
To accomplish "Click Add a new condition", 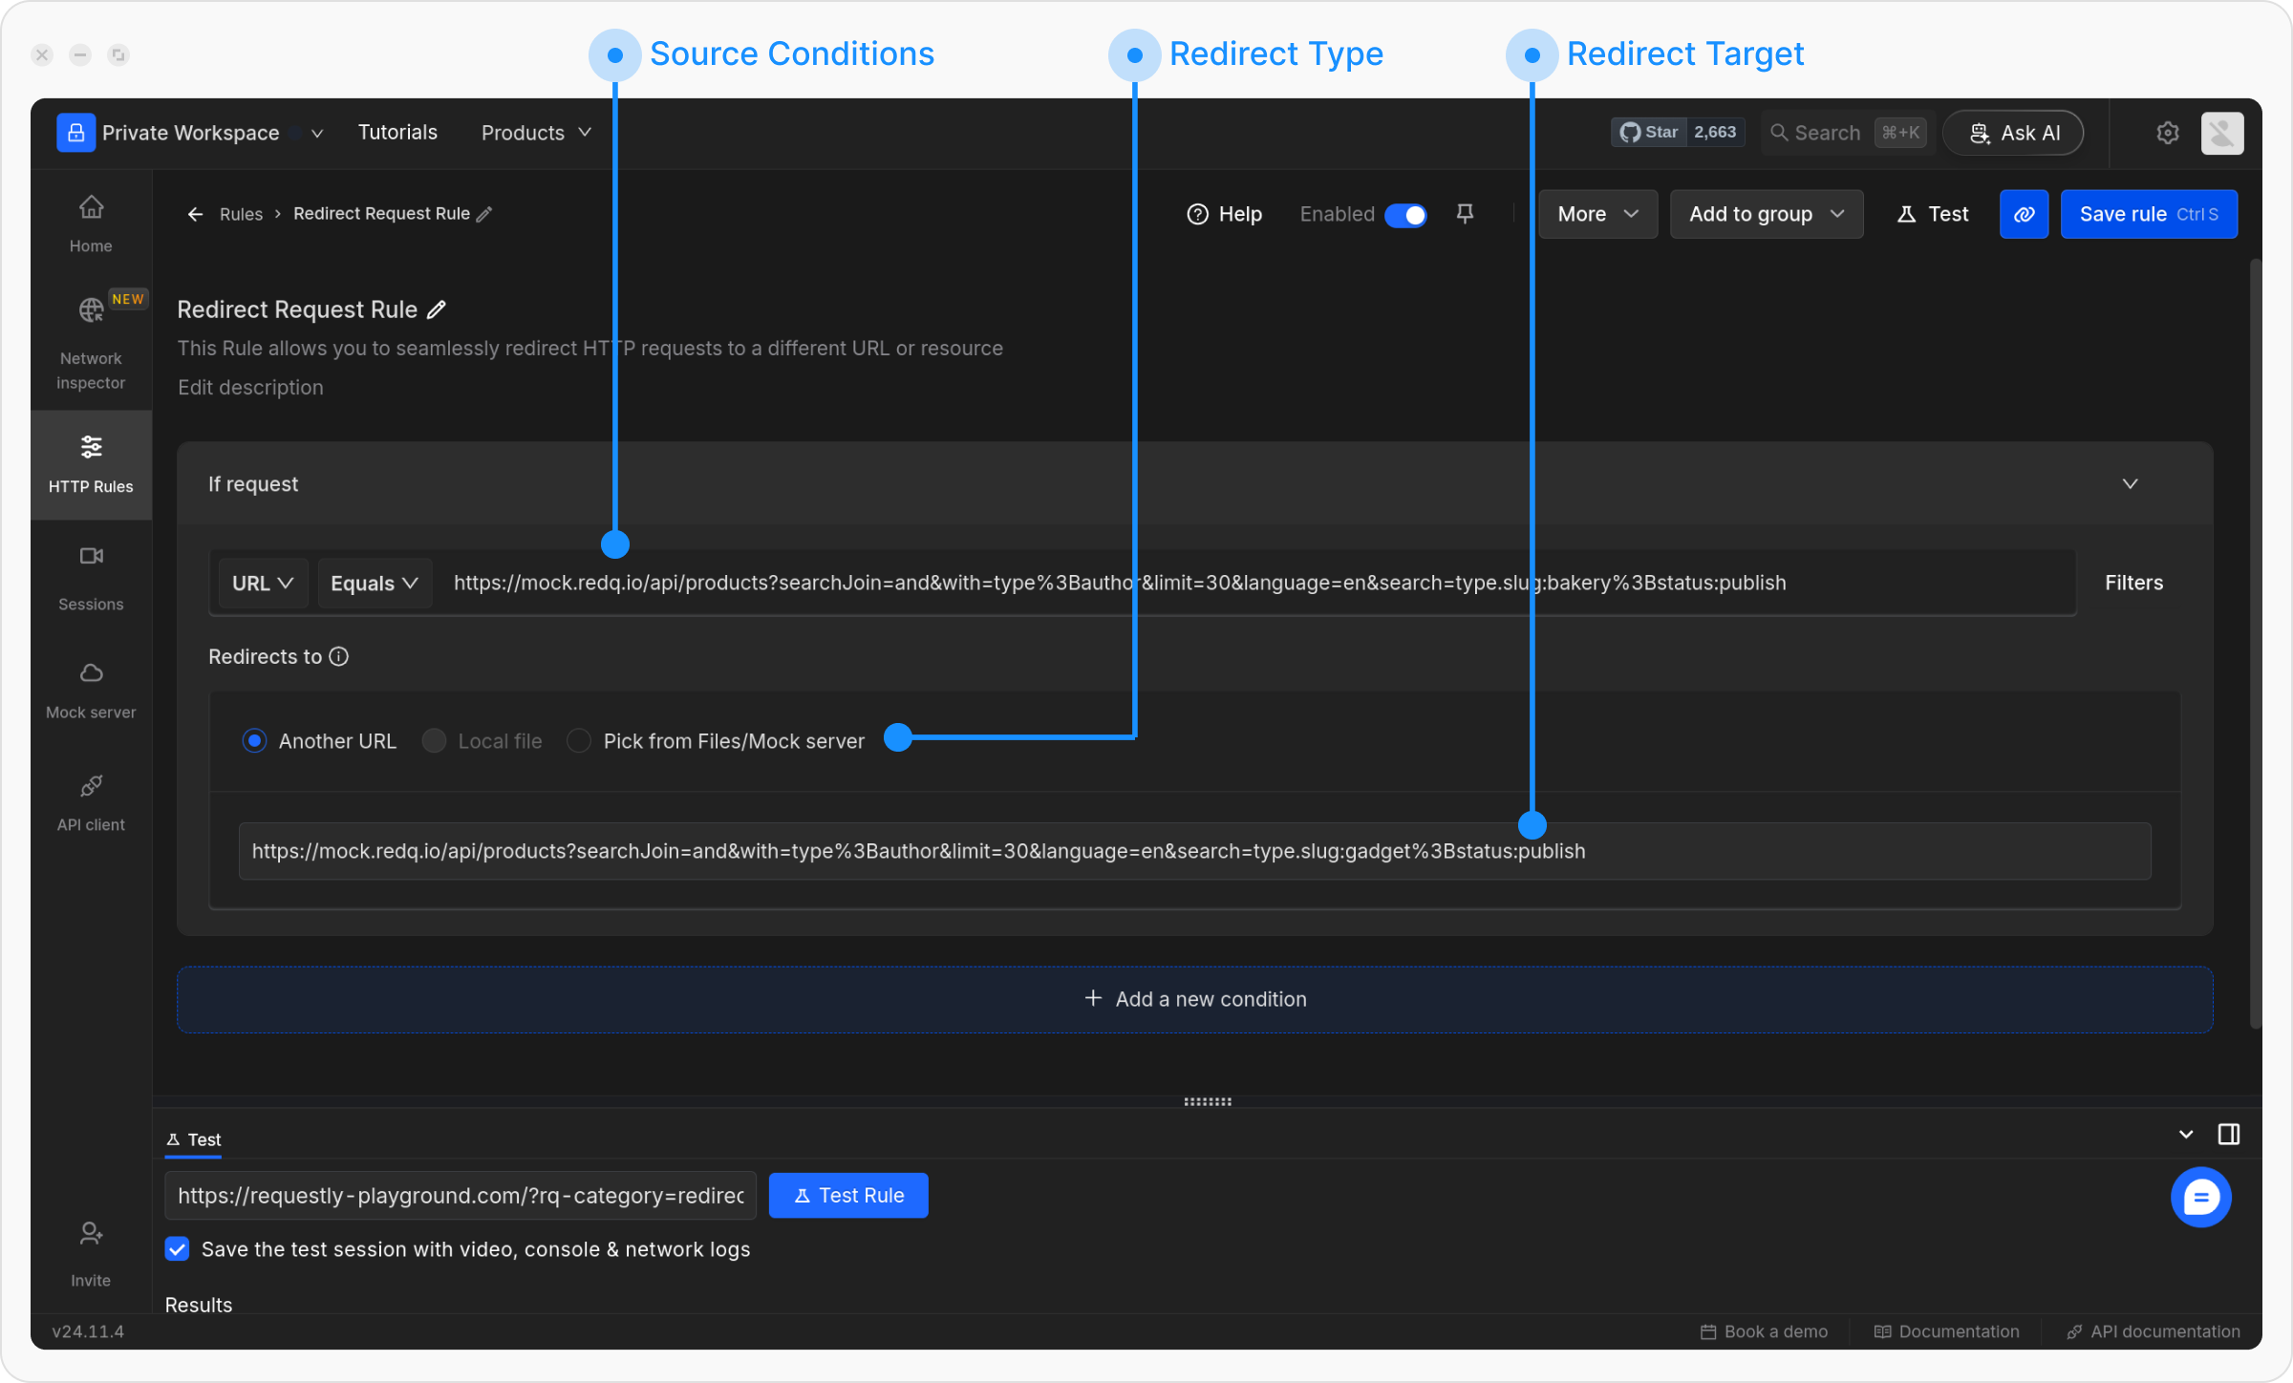I will pyautogui.click(x=1194, y=999).
